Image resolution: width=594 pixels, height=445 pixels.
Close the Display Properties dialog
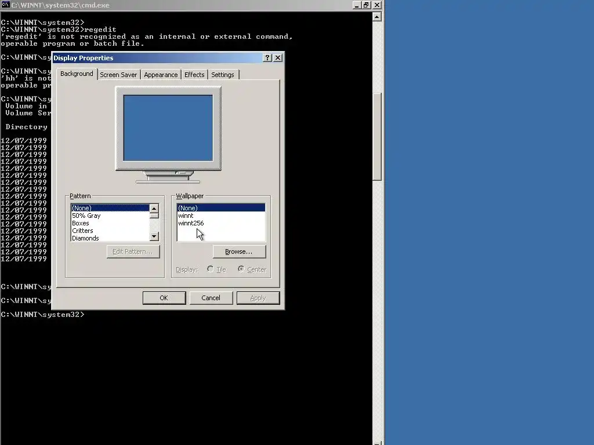(x=278, y=57)
